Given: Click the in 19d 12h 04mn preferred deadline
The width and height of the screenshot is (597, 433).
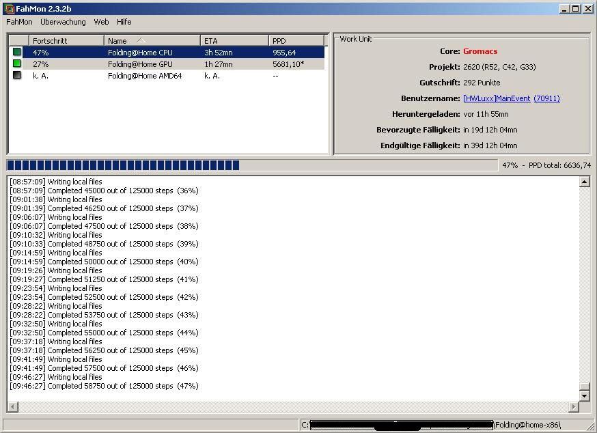Looking at the screenshot, I should click(490, 130).
